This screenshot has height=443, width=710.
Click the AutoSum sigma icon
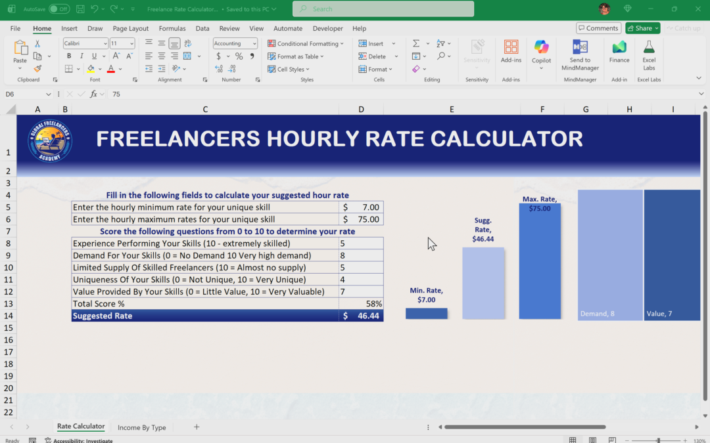tap(415, 44)
